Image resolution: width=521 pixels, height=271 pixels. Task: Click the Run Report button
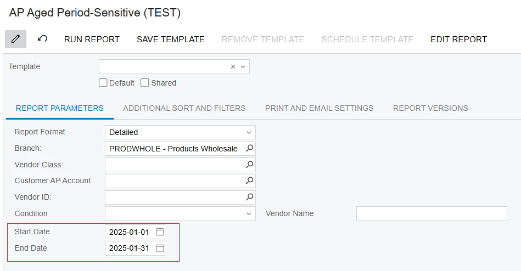click(x=92, y=39)
